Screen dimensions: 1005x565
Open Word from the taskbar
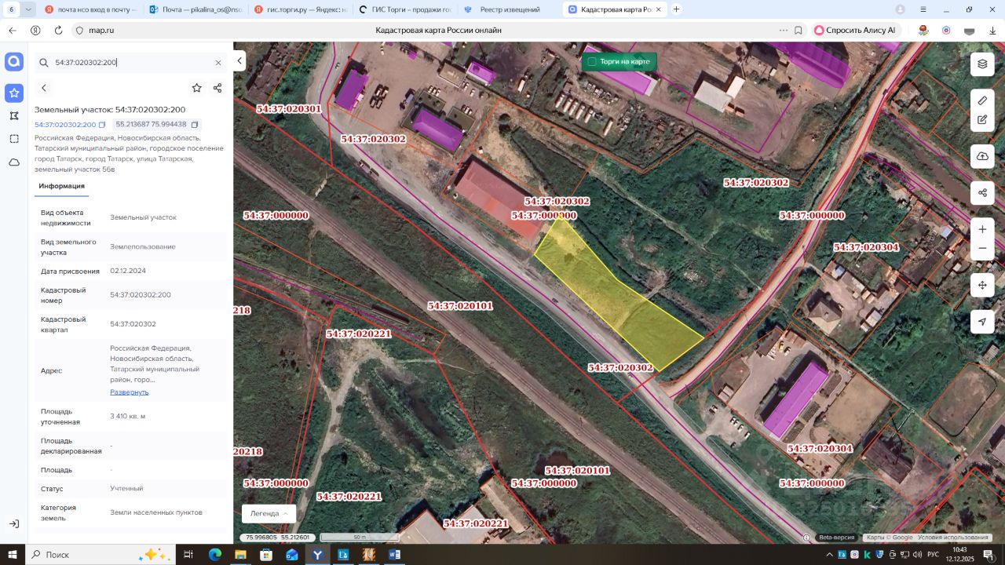pos(394,555)
